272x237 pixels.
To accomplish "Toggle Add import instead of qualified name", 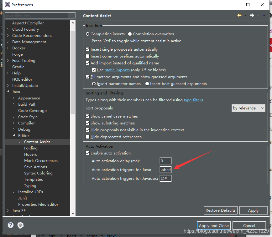I will pos(88,63).
